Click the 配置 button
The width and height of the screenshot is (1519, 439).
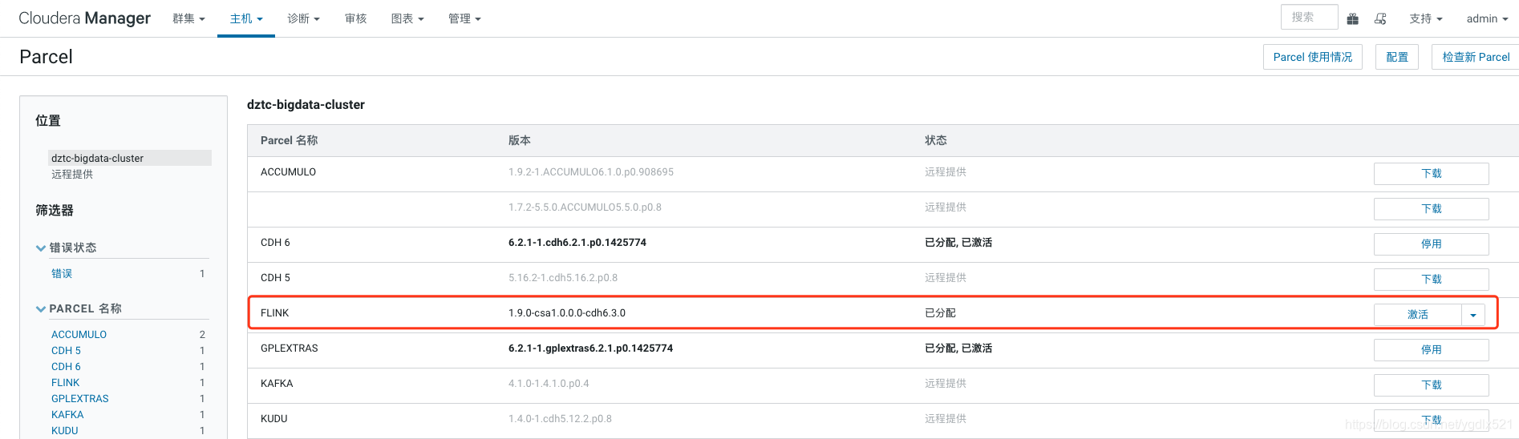tap(1397, 57)
